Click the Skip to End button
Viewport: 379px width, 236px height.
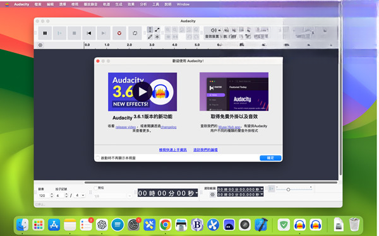point(104,33)
